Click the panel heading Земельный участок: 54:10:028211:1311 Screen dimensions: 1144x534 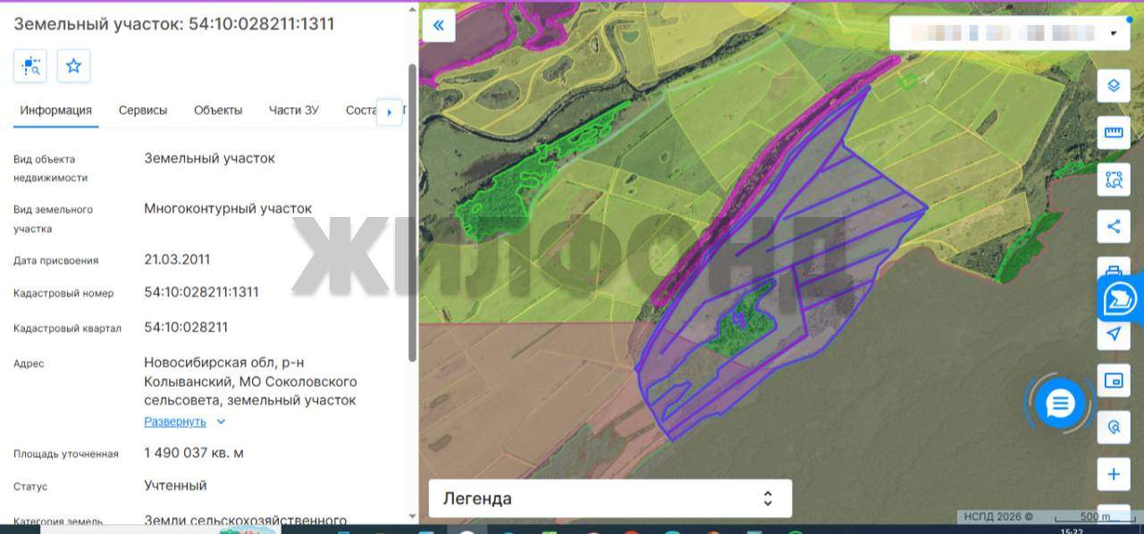tap(174, 24)
